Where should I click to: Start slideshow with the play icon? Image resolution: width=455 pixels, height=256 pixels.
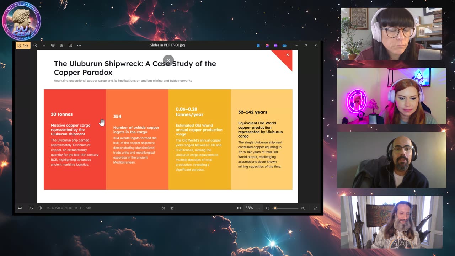click(x=70, y=46)
